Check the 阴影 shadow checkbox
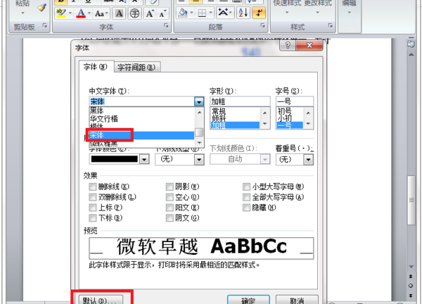 (x=170, y=186)
